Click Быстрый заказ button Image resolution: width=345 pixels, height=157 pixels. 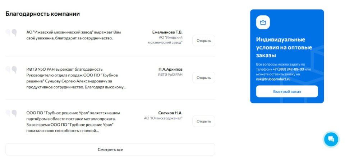pos(287,91)
